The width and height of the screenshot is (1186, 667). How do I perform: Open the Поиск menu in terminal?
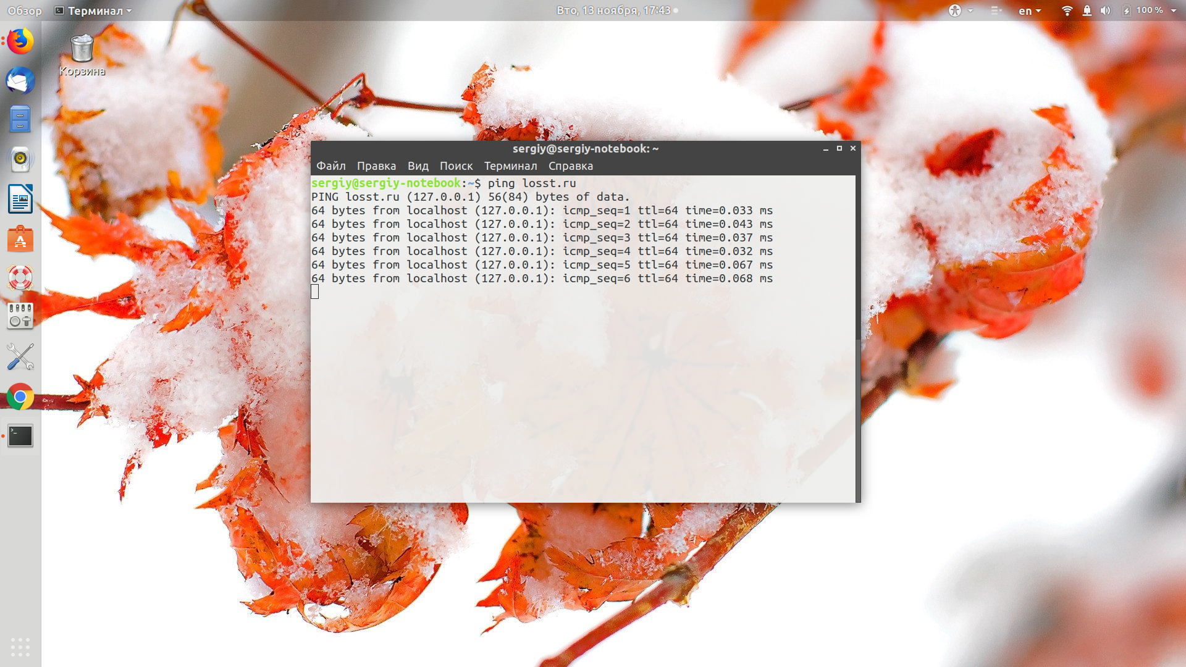coord(456,166)
